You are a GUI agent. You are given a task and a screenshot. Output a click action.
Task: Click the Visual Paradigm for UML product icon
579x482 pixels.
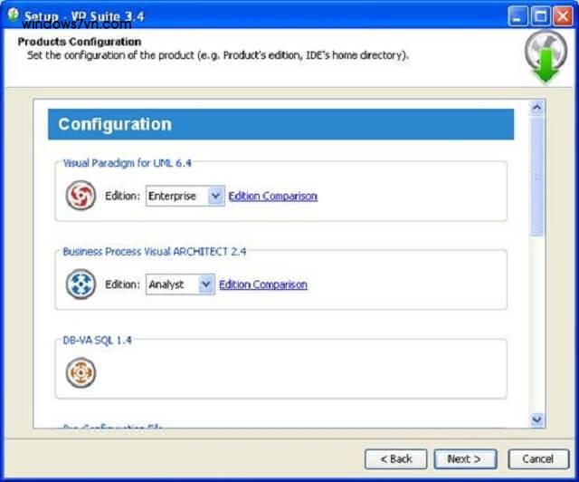81,195
